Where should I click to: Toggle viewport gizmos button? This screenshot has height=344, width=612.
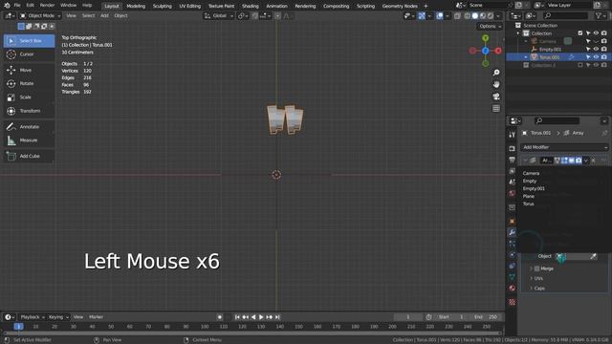coord(422,16)
